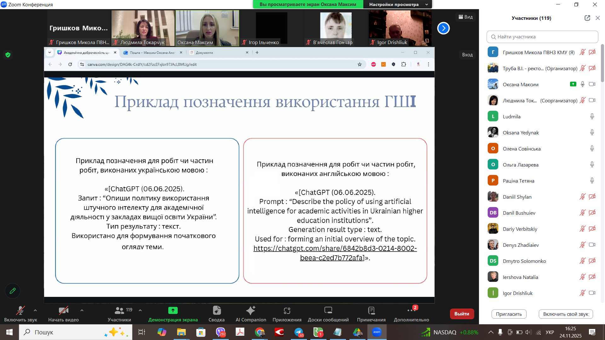Click the AdBlock Plus extension icon
Viewport: 605px width, 340px height.
(x=373, y=64)
